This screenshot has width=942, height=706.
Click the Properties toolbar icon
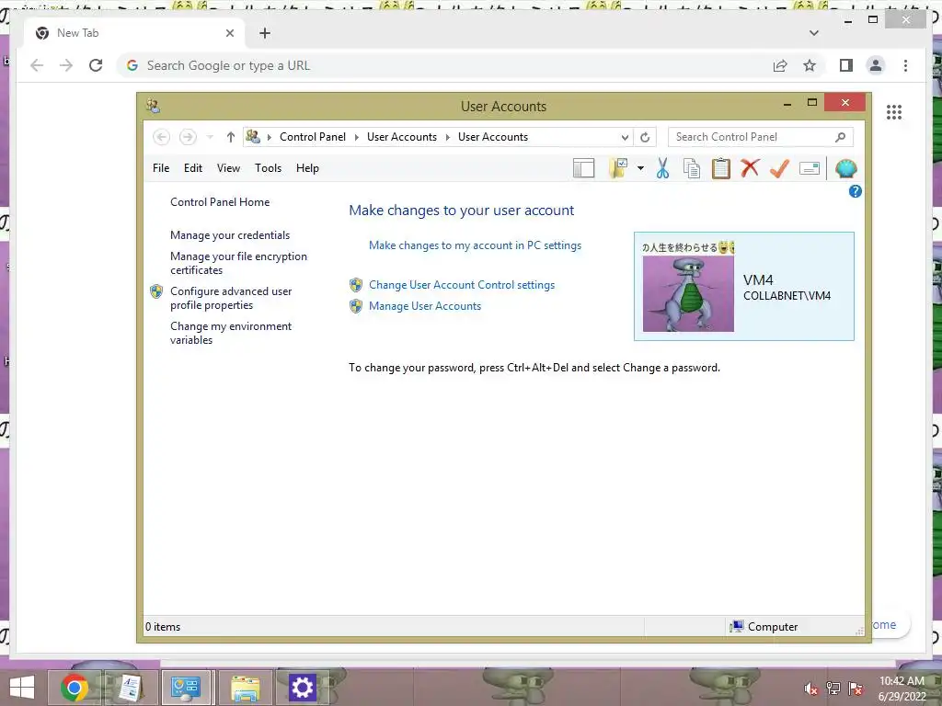click(x=810, y=169)
